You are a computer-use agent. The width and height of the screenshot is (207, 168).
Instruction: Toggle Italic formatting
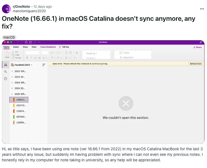click(x=31, y=58)
